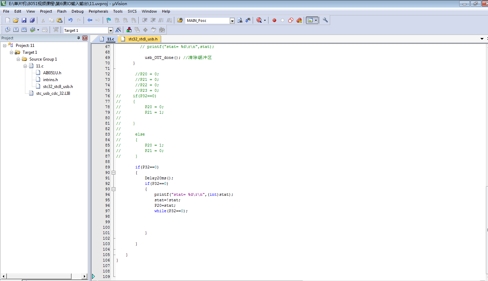Screen dimensions: 488x281
Task: Click the Open file folder icon
Action: tap(16, 20)
